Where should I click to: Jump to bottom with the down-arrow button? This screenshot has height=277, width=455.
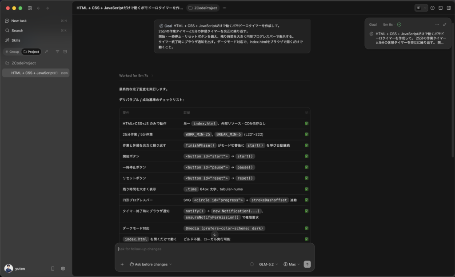(x=215, y=235)
